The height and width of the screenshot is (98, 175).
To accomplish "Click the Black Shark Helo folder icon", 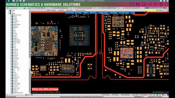I will click(12, 15).
